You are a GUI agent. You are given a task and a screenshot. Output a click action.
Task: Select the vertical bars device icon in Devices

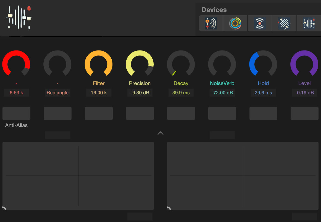(309, 23)
